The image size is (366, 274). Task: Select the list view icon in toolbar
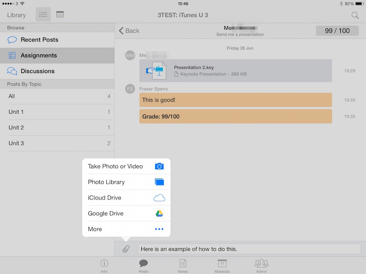pyautogui.click(x=43, y=14)
